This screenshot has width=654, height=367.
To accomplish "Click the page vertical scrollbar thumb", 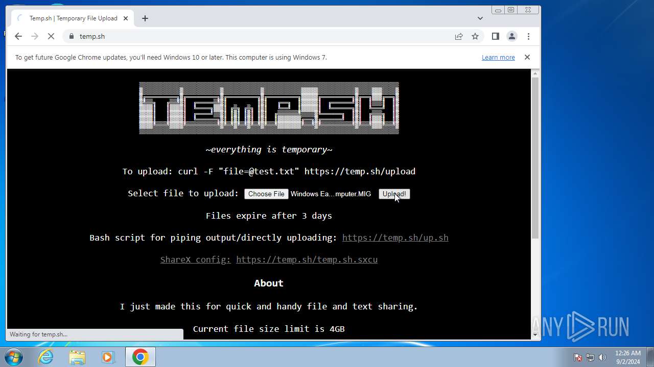I will pos(535,158).
